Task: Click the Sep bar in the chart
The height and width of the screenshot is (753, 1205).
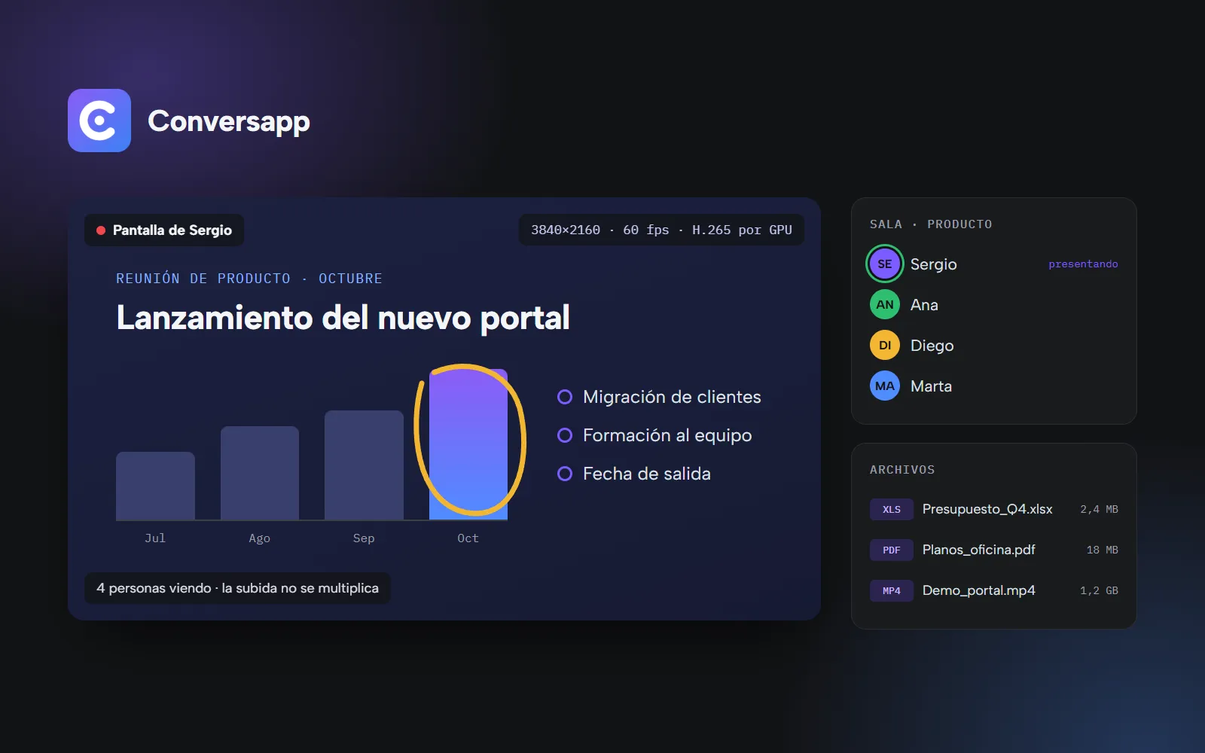Action: pos(364,465)
